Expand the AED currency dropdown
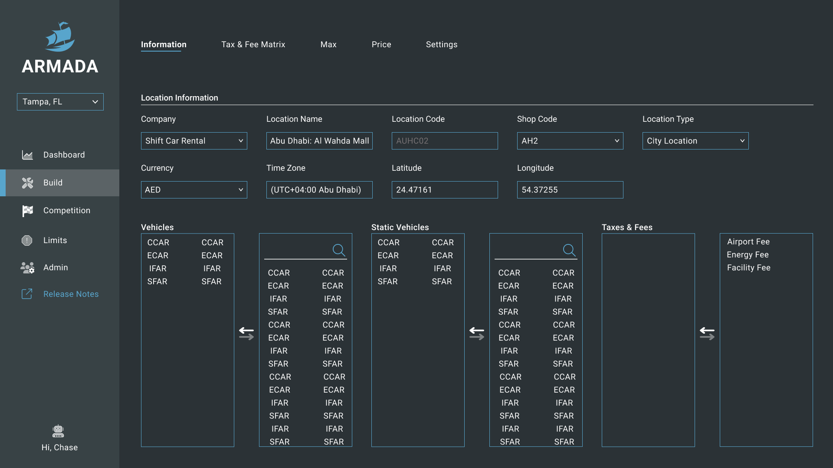 click(194, 190)
